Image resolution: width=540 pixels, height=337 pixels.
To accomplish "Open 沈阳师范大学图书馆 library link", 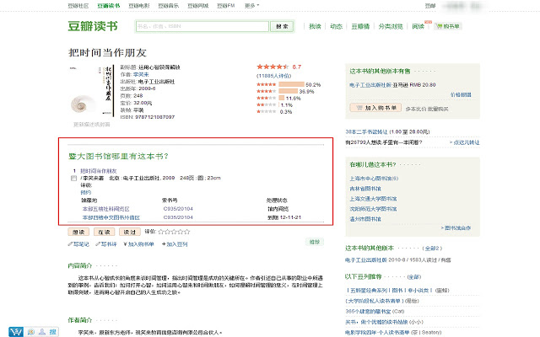I will click(373, 209).
